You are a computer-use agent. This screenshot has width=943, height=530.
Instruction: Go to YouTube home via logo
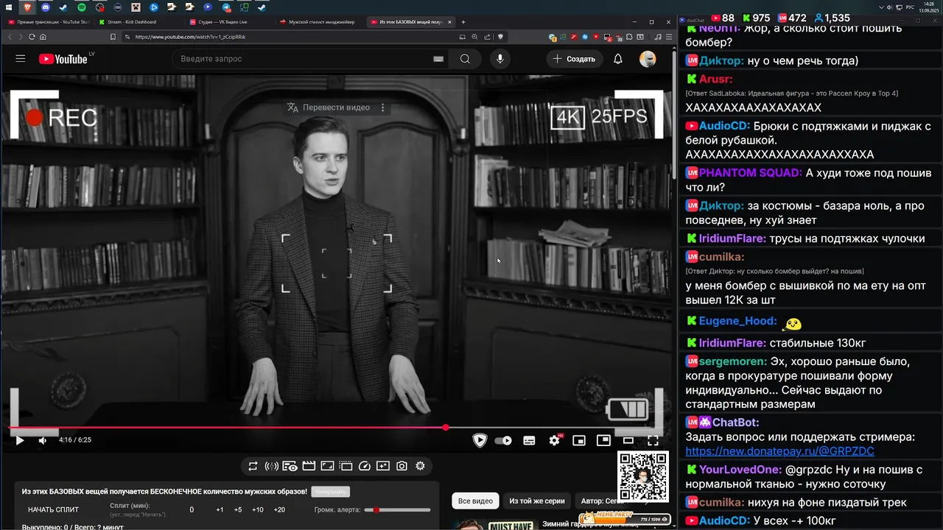63,59
